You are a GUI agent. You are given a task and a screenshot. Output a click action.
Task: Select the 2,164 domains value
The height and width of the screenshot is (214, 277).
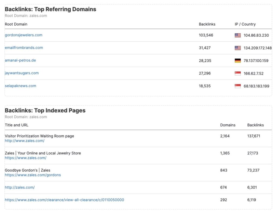point(225,136)
